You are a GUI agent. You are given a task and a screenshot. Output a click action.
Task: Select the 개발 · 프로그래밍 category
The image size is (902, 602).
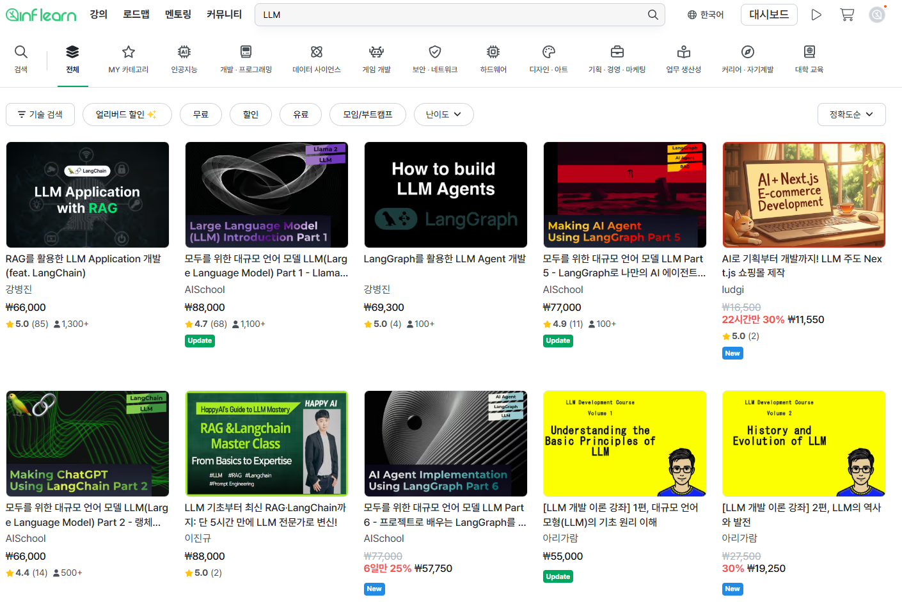point(246,59)
